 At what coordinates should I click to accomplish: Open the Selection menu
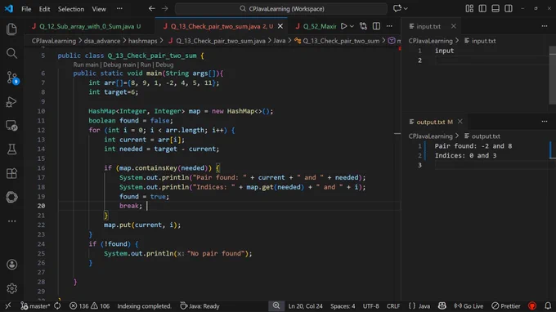[x=71, y=9]
